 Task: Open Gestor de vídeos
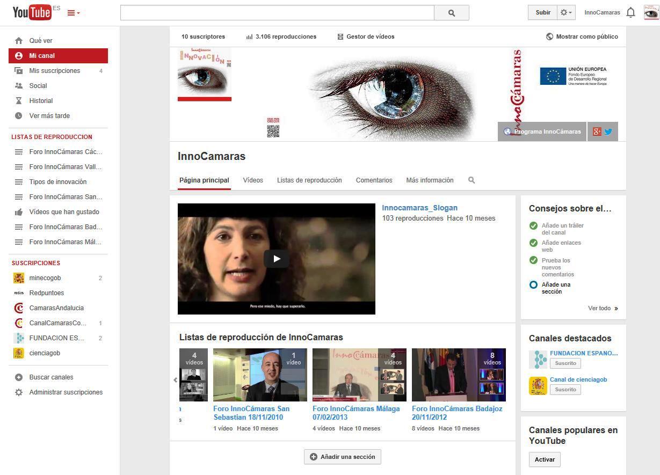pyautogui.click(x=366, y=36)
